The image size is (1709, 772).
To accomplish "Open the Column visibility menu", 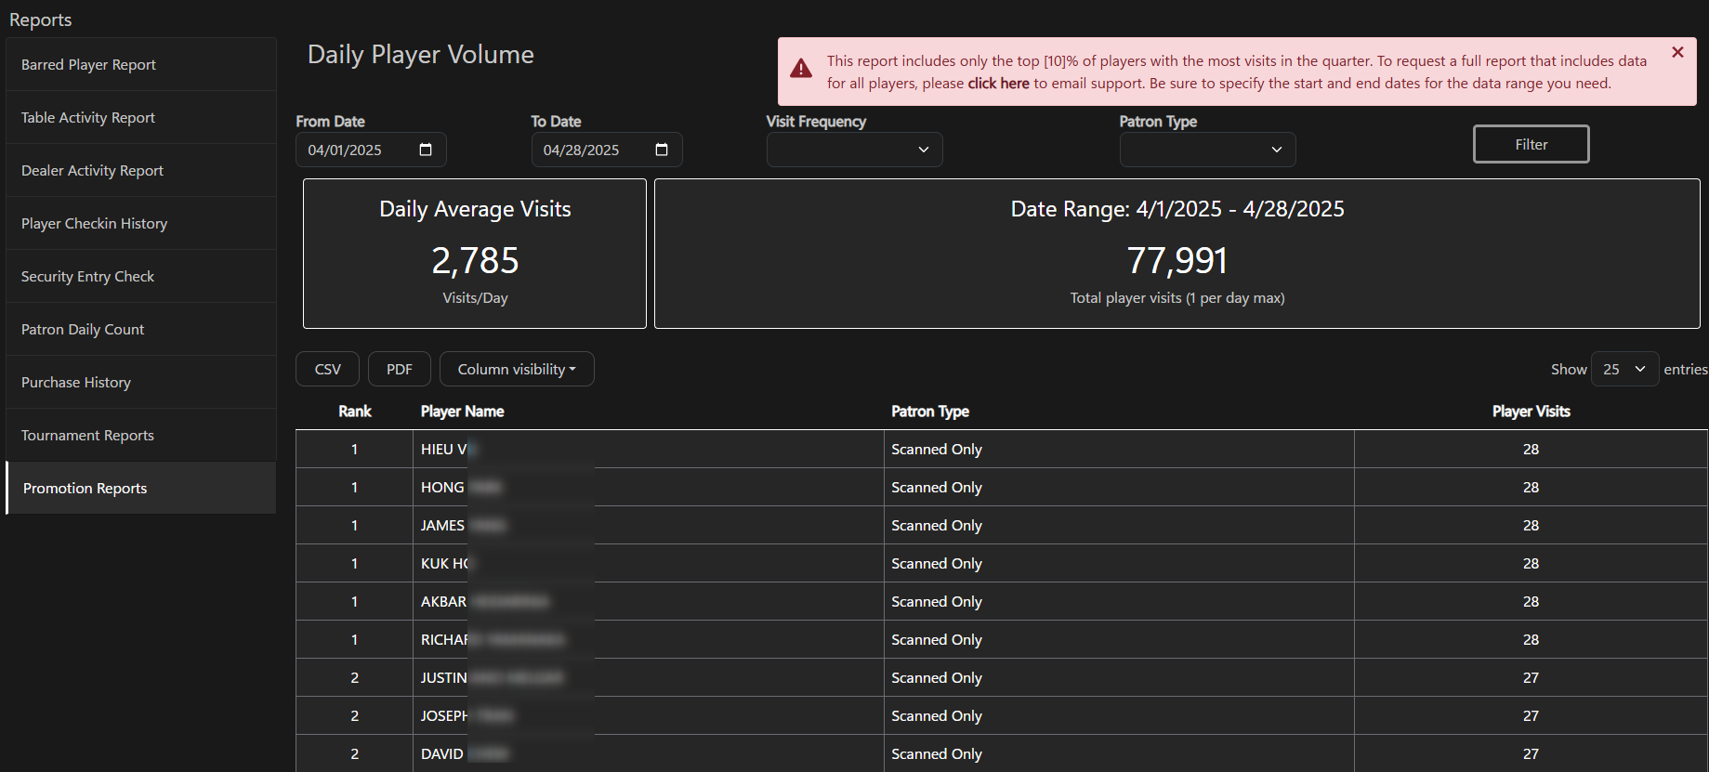I will pos(517,369).
